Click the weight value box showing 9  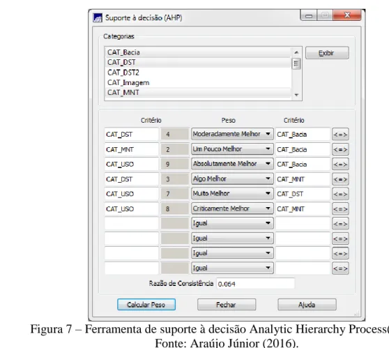click(x=175, y=164)
